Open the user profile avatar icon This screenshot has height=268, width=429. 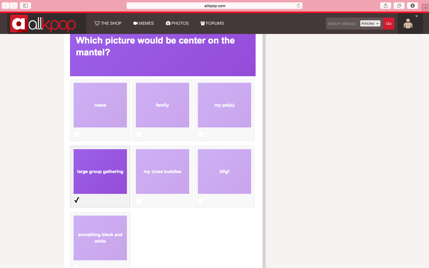coord(408,24)
